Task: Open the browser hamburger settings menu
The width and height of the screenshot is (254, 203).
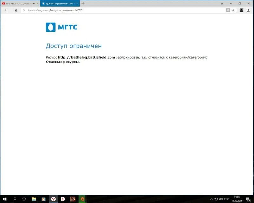Action: click(222, 3)
